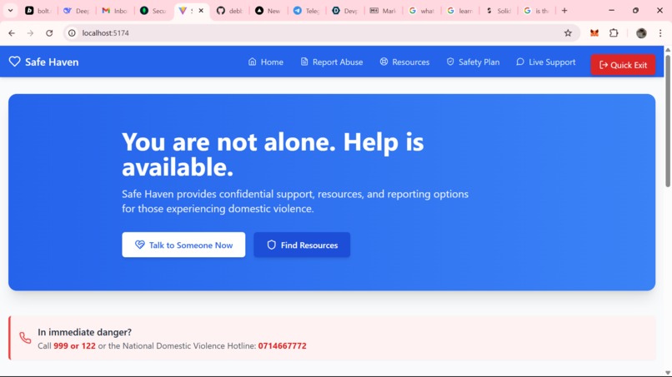Click the Find Resources button
The image size is (672, 377).
(x=302, y=245)
